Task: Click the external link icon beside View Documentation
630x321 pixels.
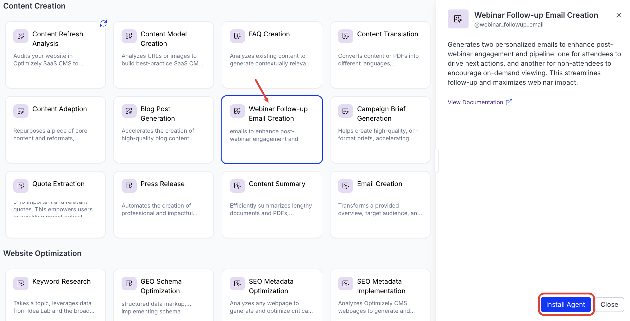Action: pyautogui.click(x=509, y=102)
